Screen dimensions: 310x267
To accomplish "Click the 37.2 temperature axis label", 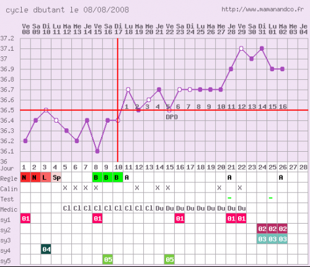I will [x=7, y=38].
